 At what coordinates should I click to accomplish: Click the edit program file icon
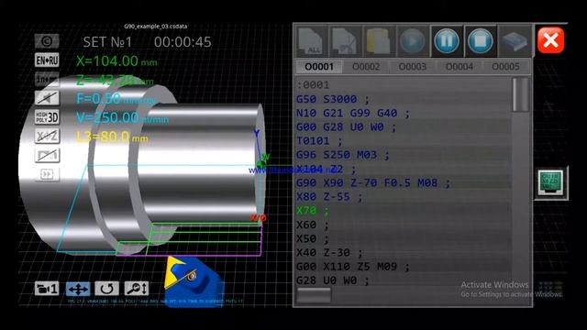[x=345, y=41]
